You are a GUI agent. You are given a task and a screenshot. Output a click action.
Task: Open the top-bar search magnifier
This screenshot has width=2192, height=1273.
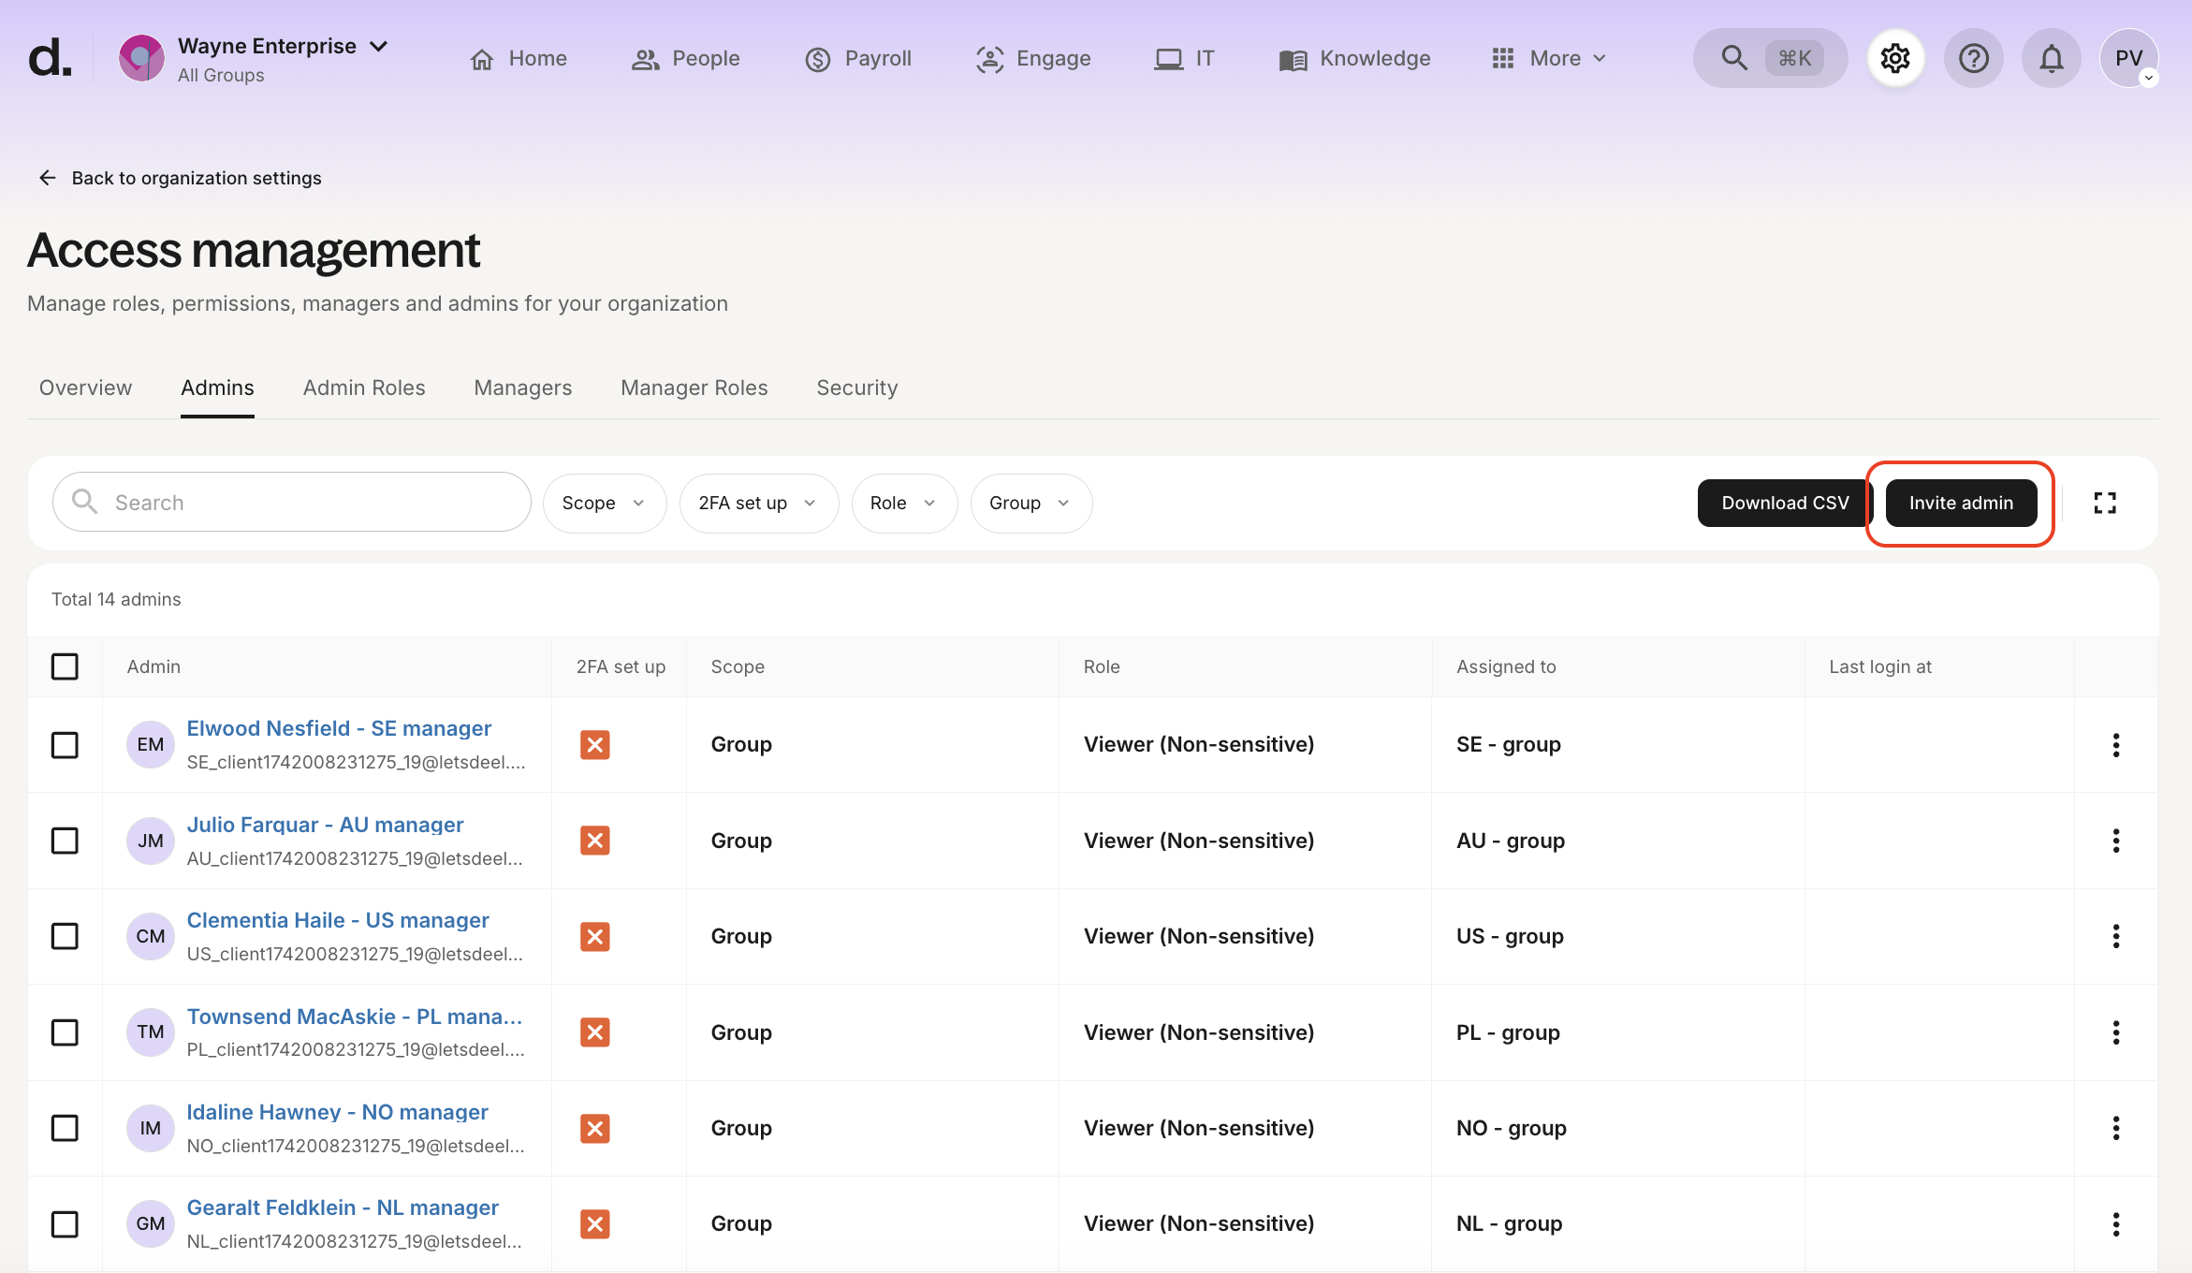tap(1733, 58)
